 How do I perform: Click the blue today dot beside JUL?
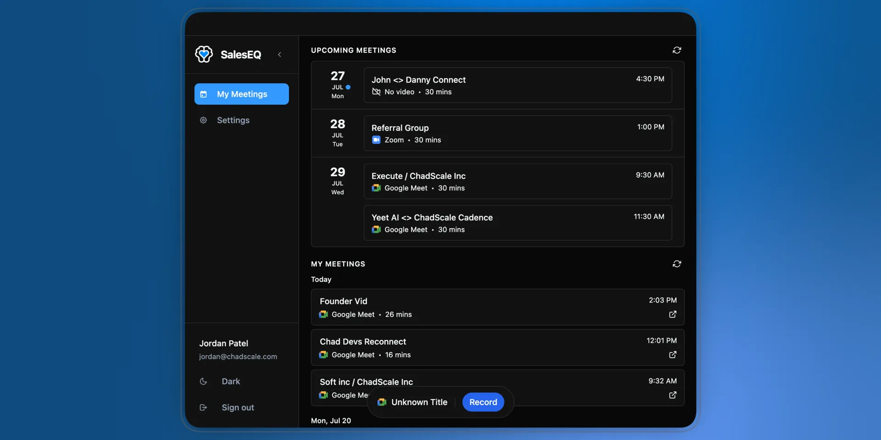(x=348, y=87)
